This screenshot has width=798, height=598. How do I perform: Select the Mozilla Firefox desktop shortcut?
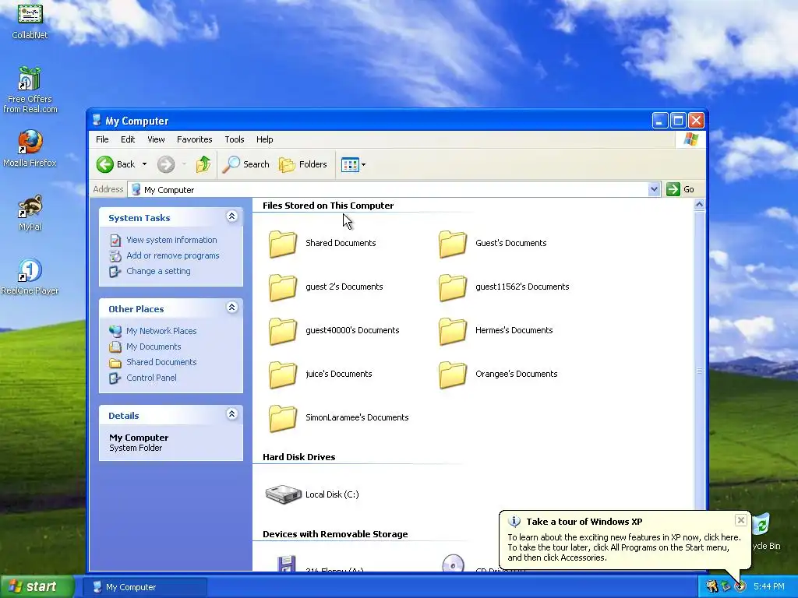click(x=30, y=142)
